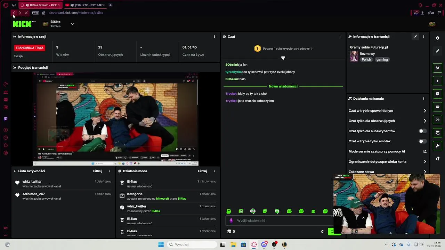
Task: Open options menu for Informacje o sesji
Action: tap(214, 36)
